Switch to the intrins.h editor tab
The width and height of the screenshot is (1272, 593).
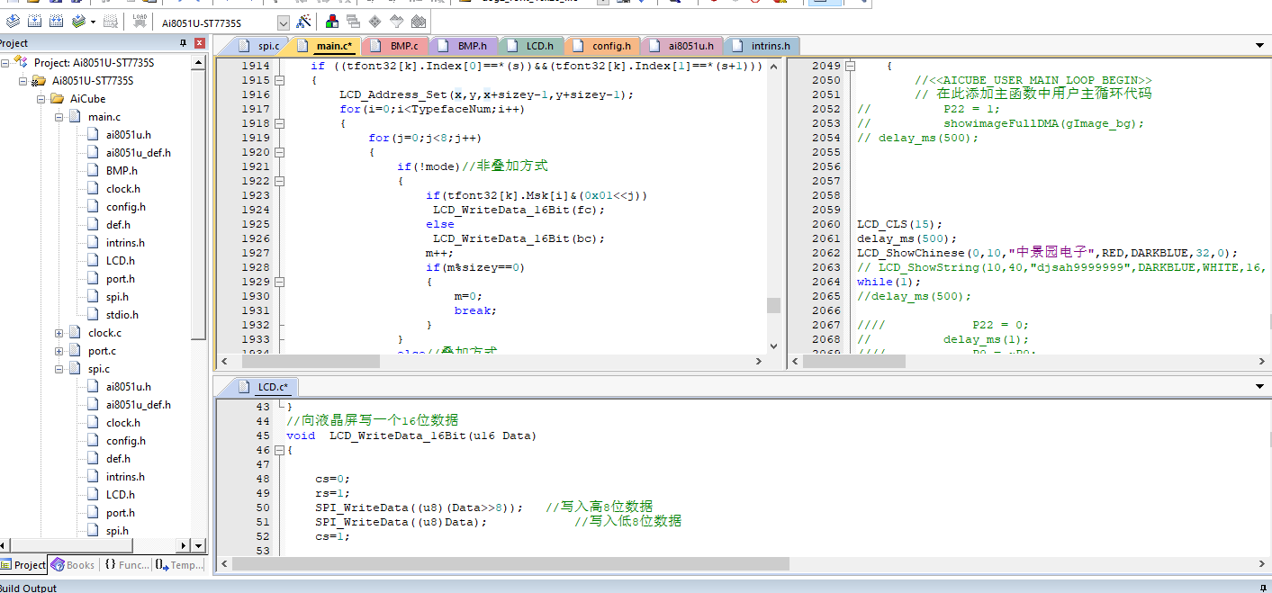click(x=761, y=46)
